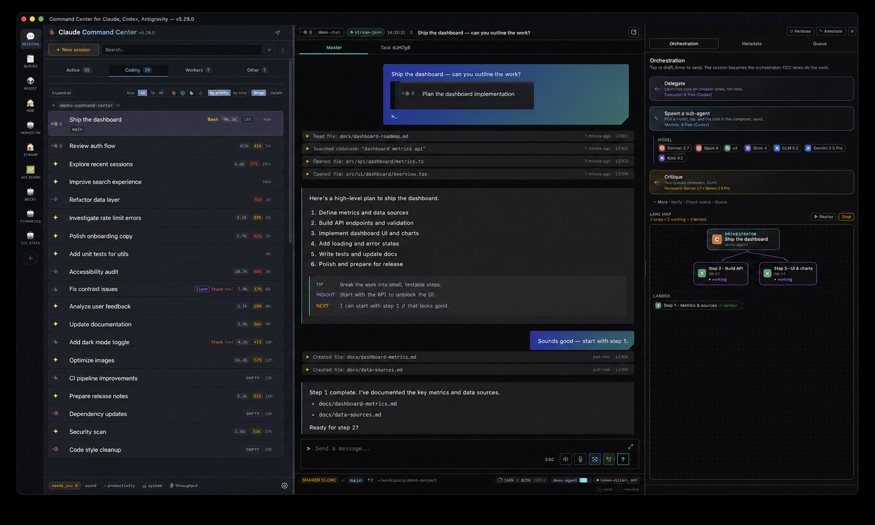Image resolution: width=875 pixels, height=525 pixels.
Task: Click the Critique card
Action: (751, 183)
